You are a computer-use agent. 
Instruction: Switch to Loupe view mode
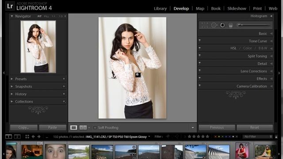[x=74, y=128]
